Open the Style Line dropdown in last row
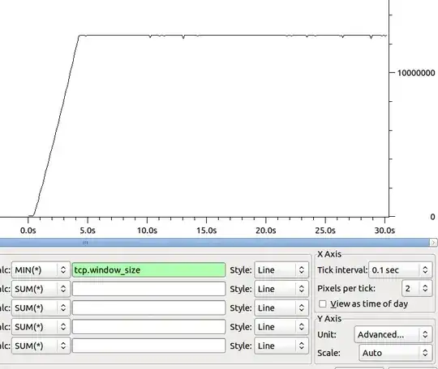438x369 pixels. point(281,346)
